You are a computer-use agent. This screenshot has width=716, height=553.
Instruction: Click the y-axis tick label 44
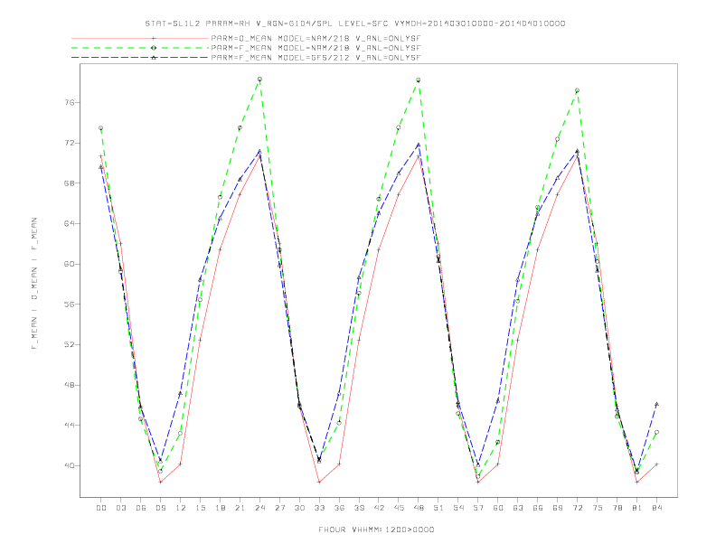(69, 425)
